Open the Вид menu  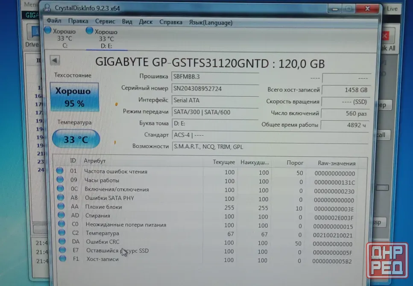127,22
